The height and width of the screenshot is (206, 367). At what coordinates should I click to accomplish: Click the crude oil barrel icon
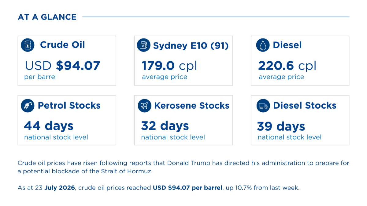tap(28, 45)
